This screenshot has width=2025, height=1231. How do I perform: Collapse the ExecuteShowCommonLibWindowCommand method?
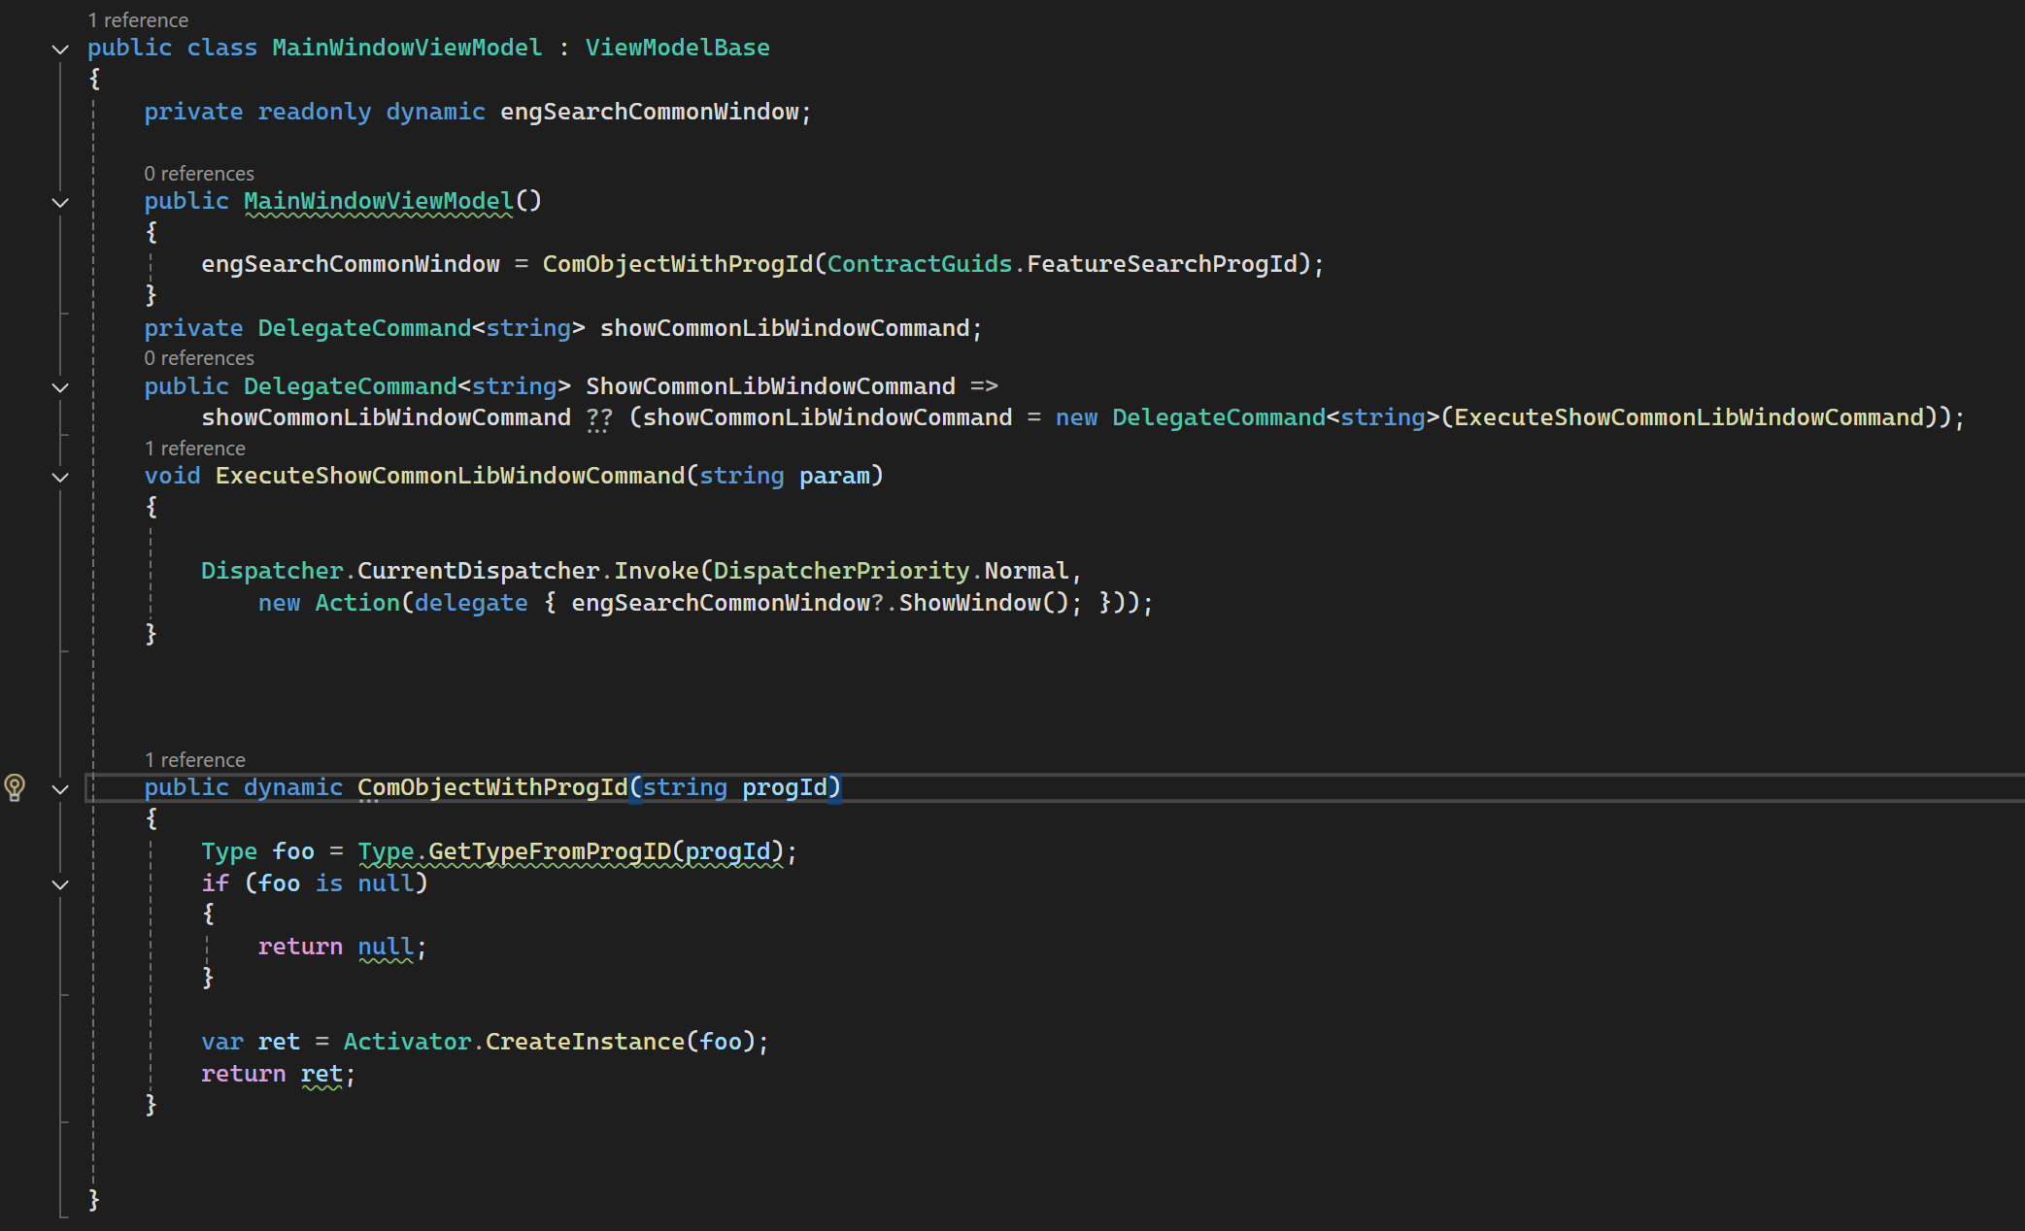(x=60, y=477)
